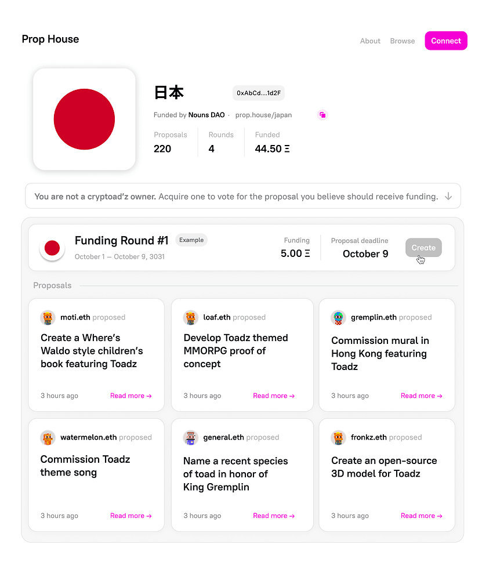Click the Prop House logo text

coord(50,39)
